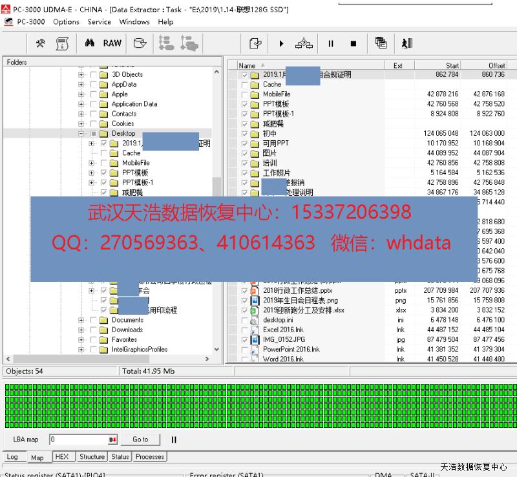Viewport: 517px width, 477px height.
Task: Tick the Cache checkbox in the folder tree
Action: point(104,153)
